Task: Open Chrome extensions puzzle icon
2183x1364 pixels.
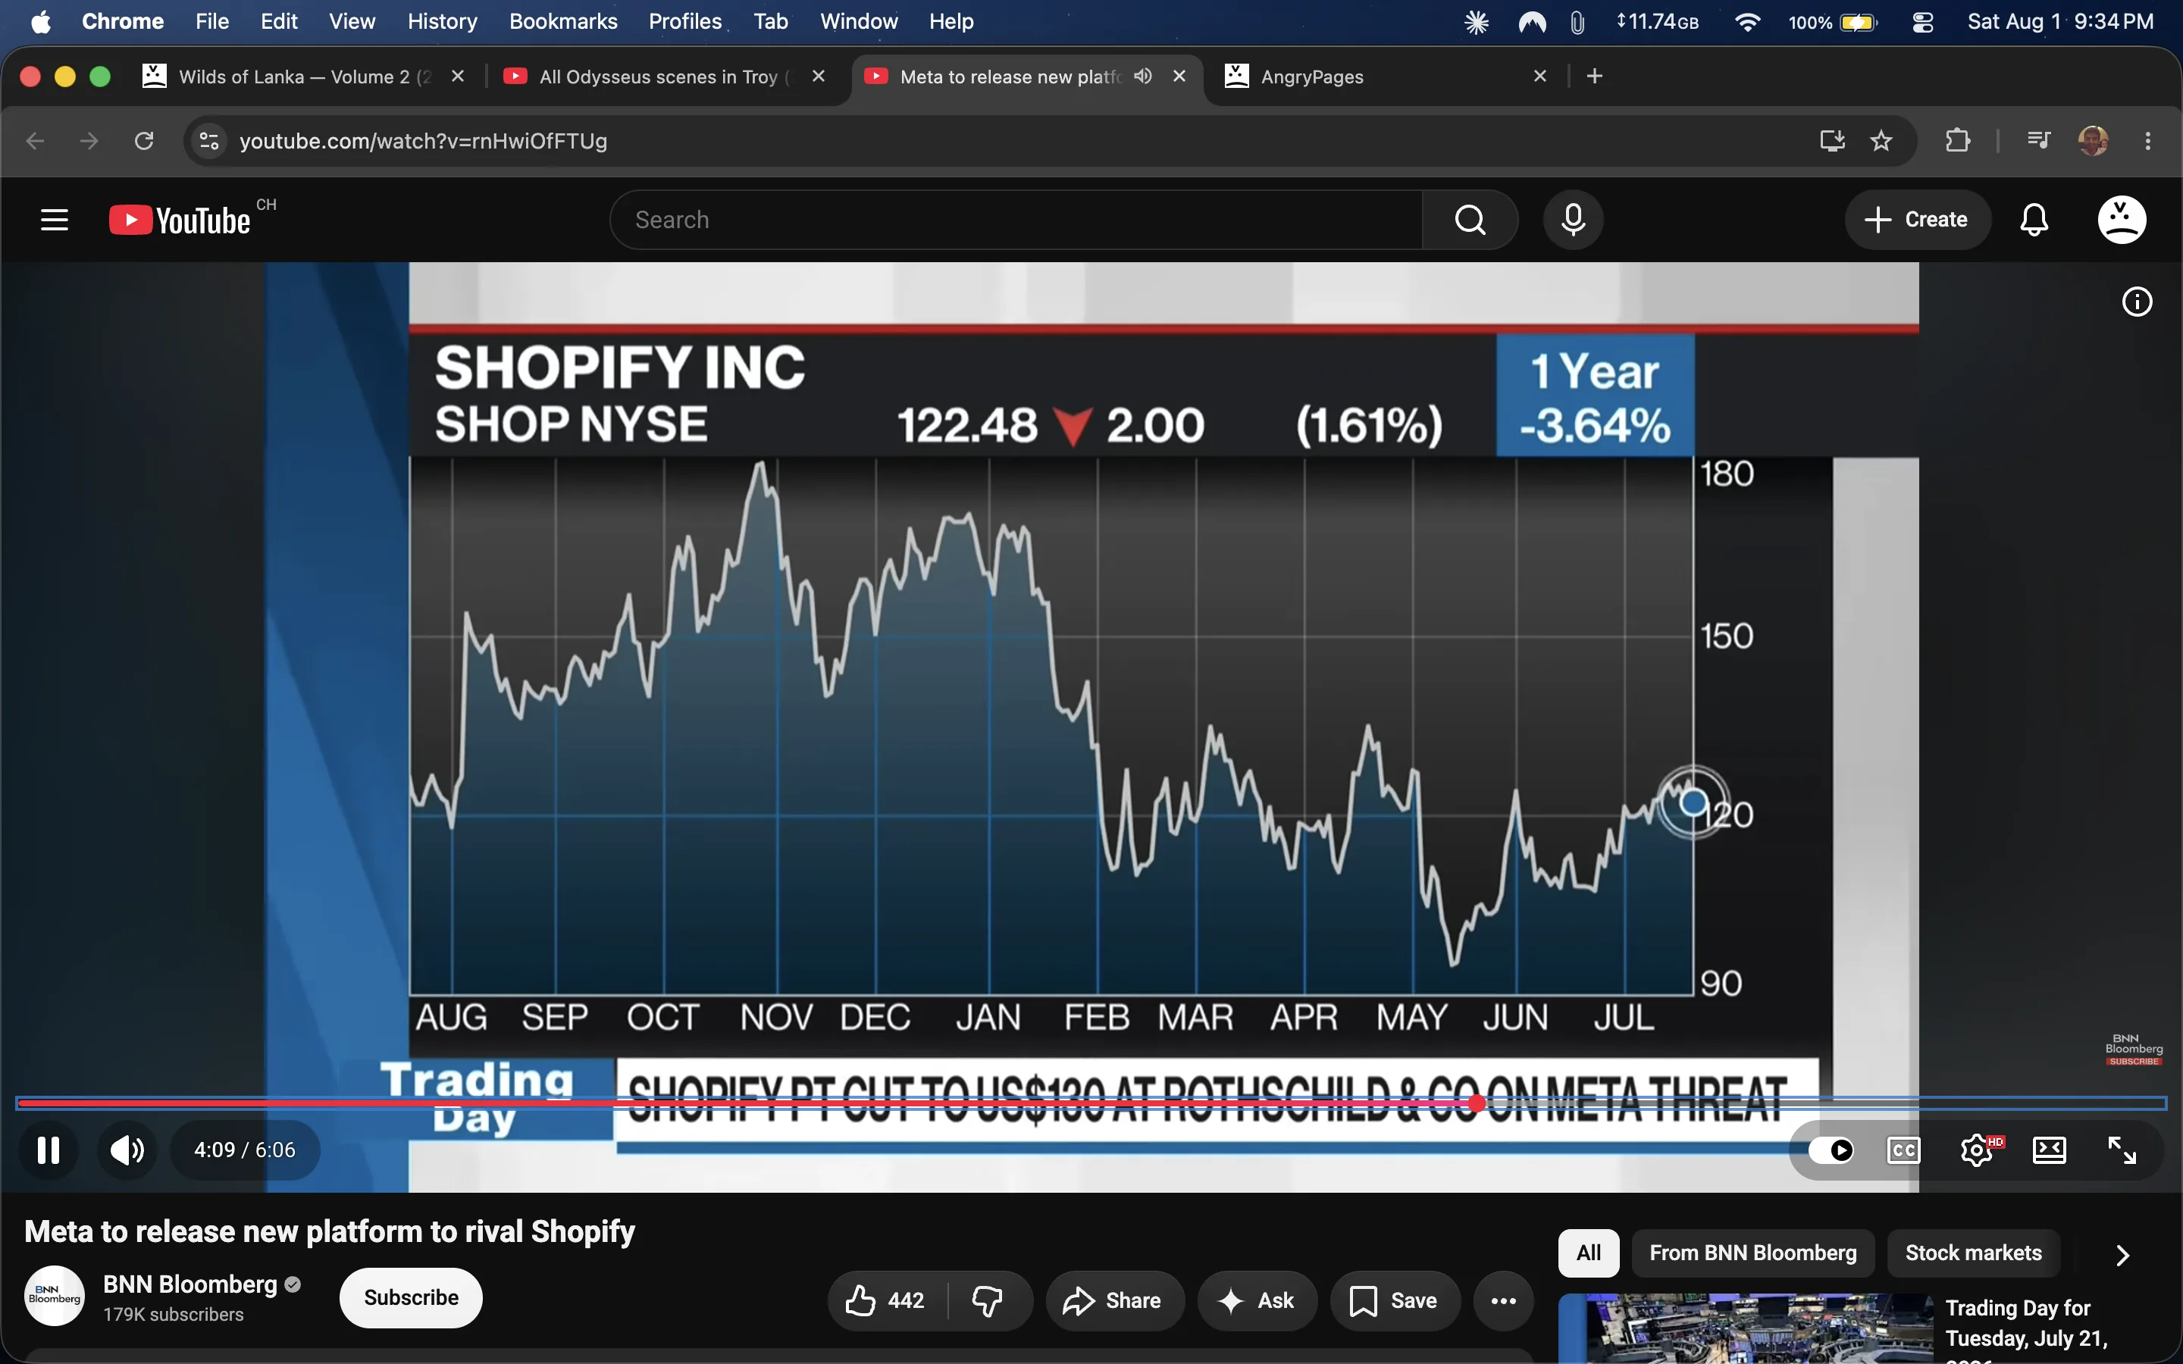Action: (1957, 141)
